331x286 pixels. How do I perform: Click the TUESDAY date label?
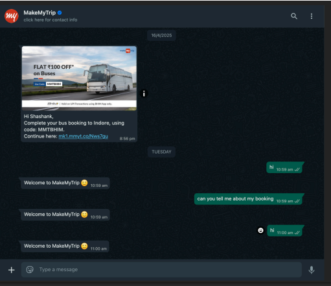coord(161,152)
